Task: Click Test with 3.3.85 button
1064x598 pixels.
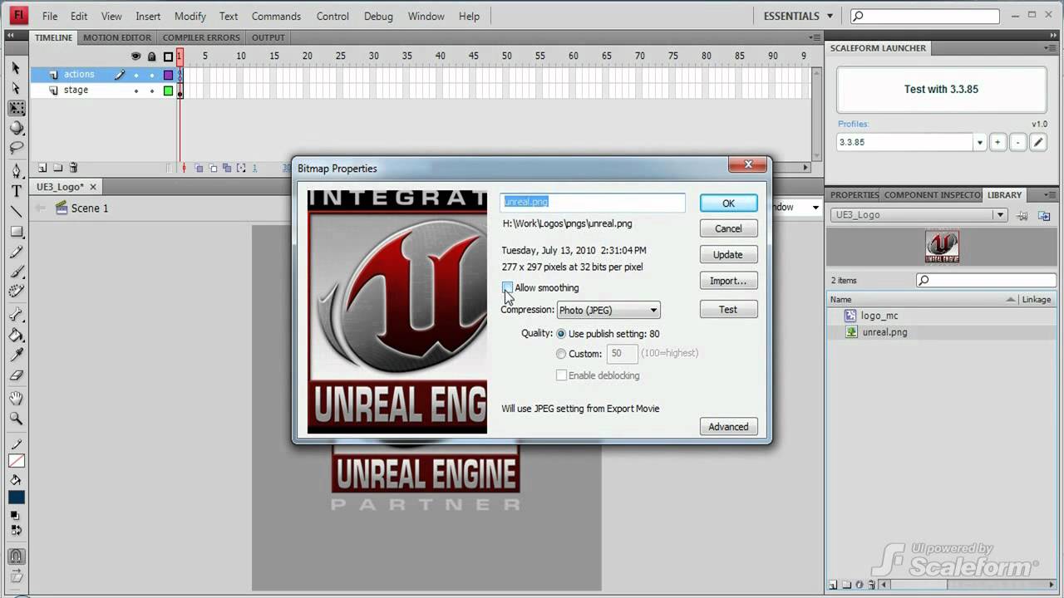Action: click(941, 90)
